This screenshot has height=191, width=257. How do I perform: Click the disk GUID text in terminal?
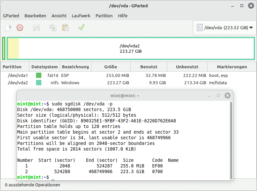[128, 121]
